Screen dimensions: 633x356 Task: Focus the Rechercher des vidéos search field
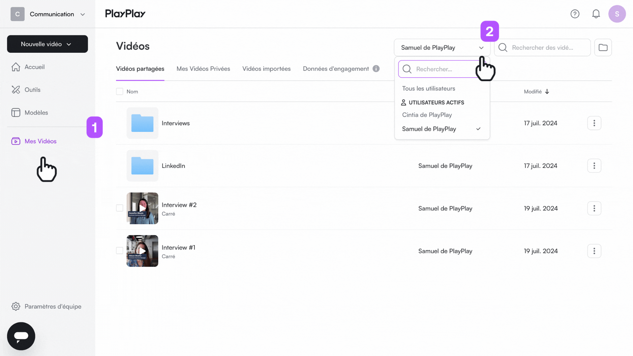(542, 47)
